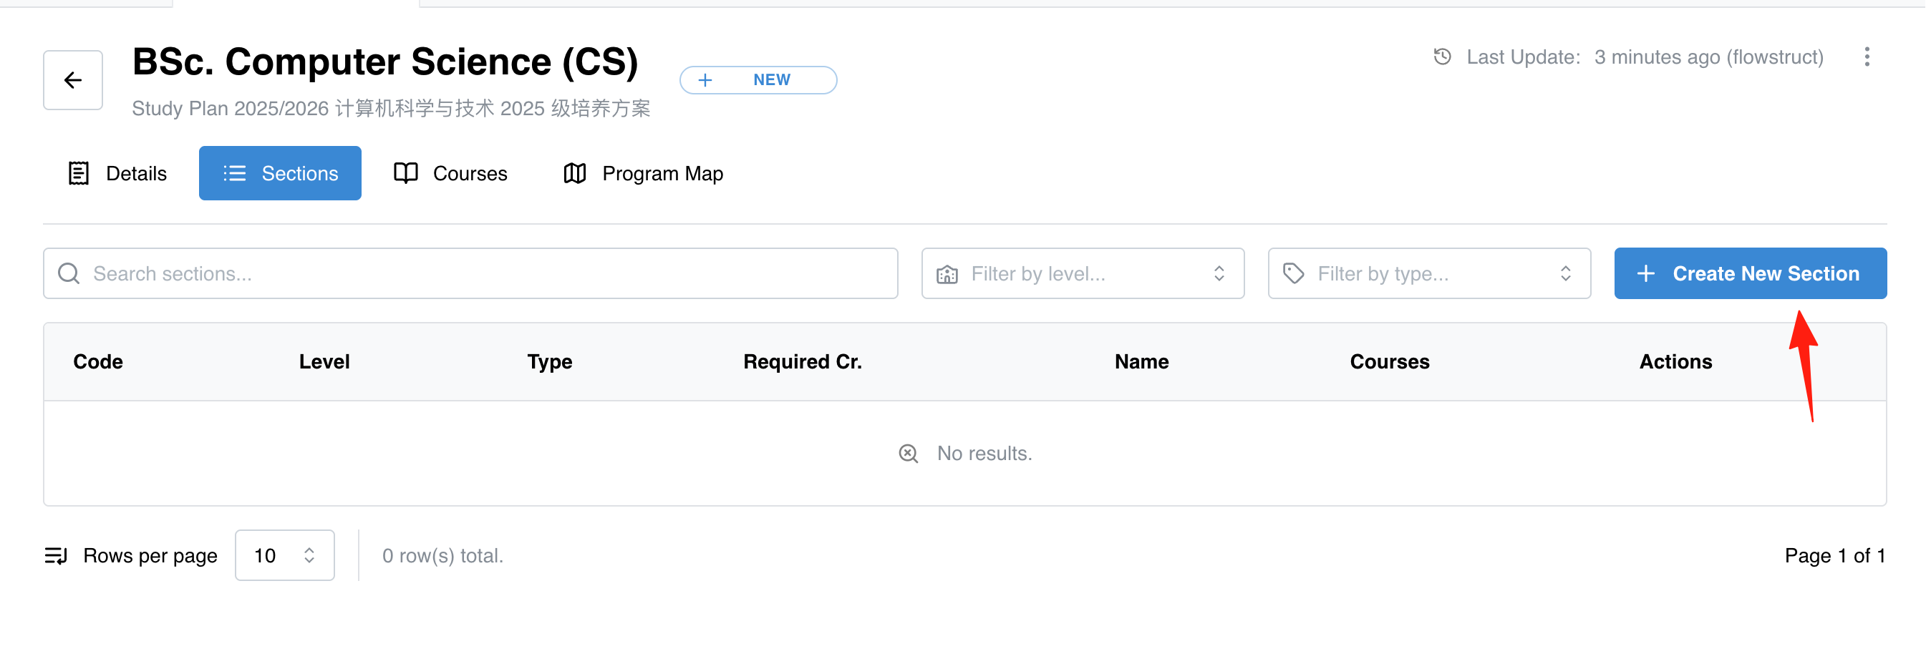Viewport: 1926px width, 664px height.
Task: Expand the Filter by level dropdown
Action: (x=1083, y=273)
